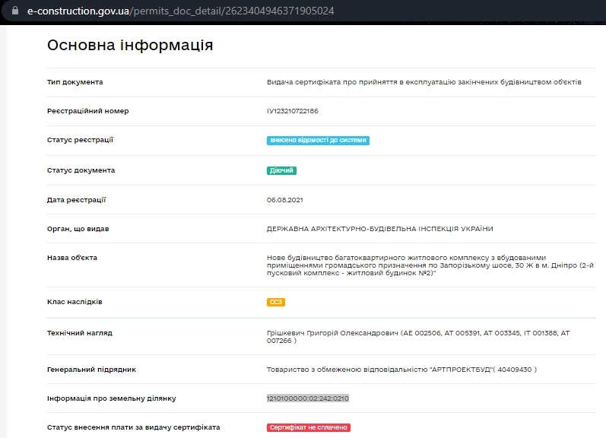Select registration number ІУ123210722186
606x438 pixels.
coord(292,111)
